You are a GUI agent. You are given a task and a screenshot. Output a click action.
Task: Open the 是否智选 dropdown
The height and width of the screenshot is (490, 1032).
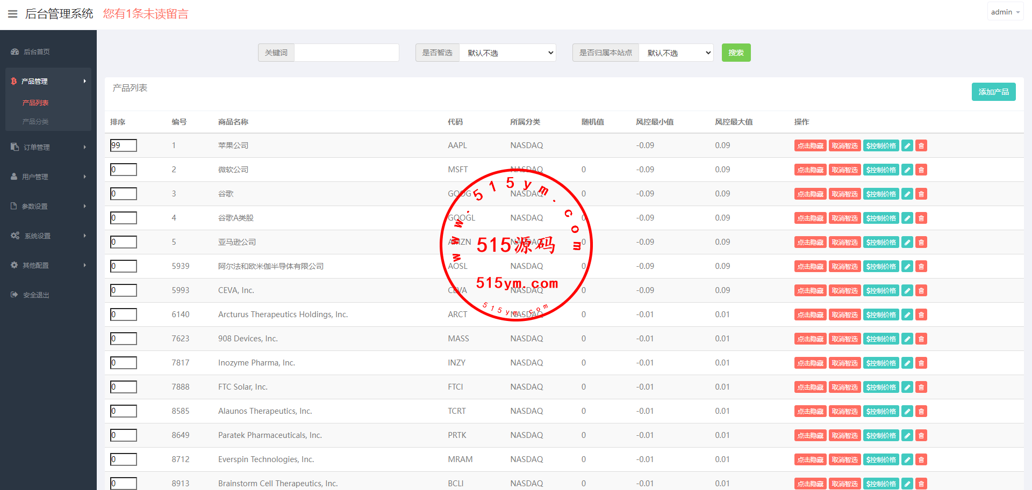pos(507,53)
